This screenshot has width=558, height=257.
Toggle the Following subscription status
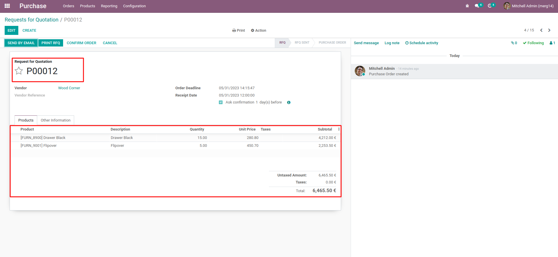533,43
